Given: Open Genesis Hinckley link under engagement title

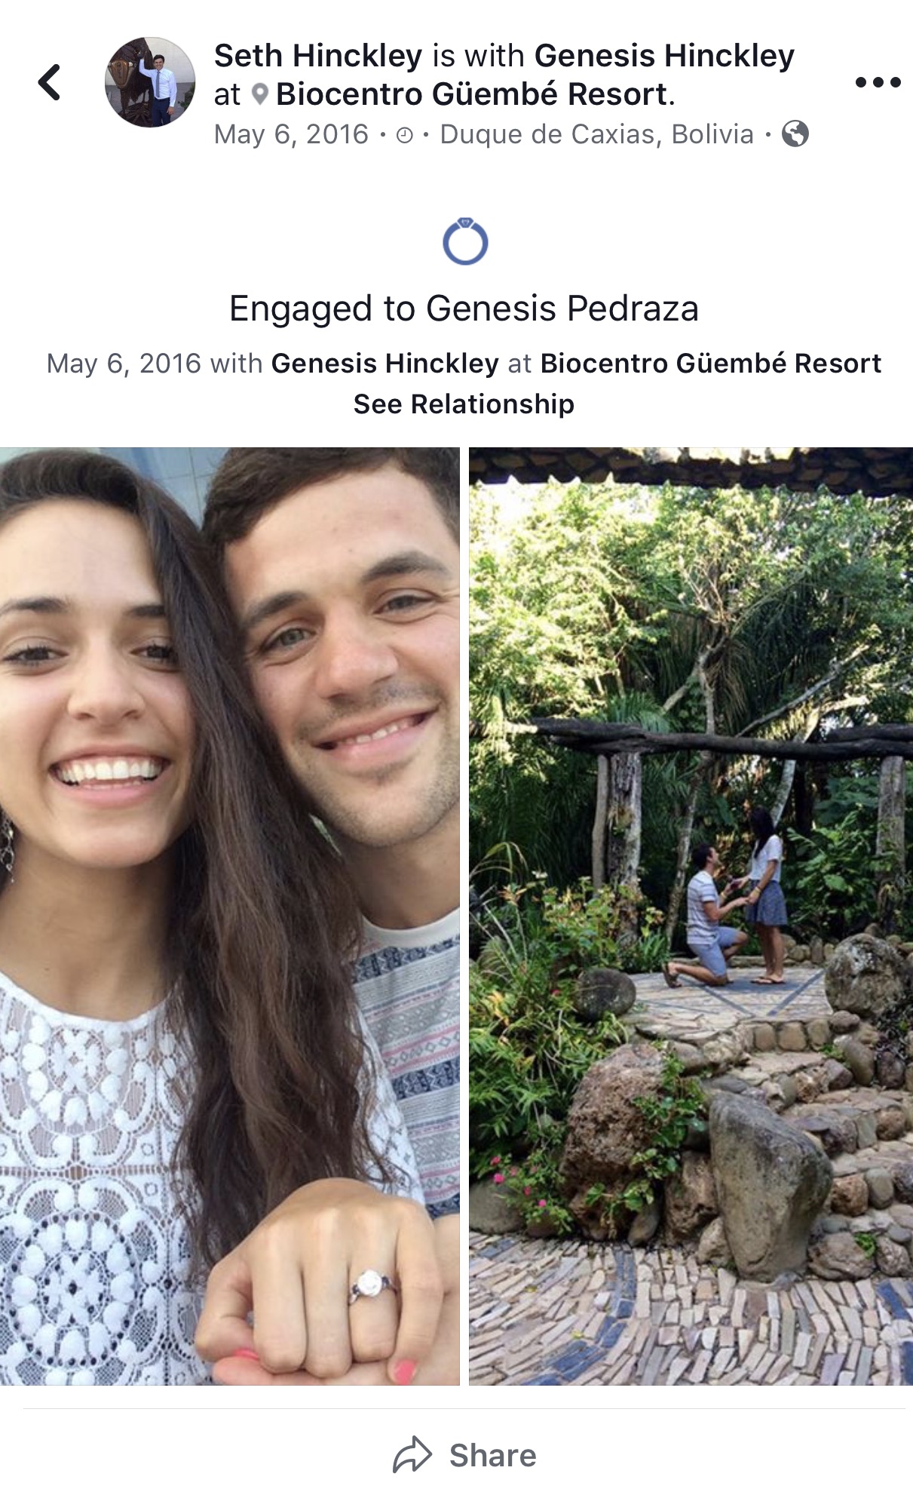Looking at the screenshot, I should pos(385,364).
